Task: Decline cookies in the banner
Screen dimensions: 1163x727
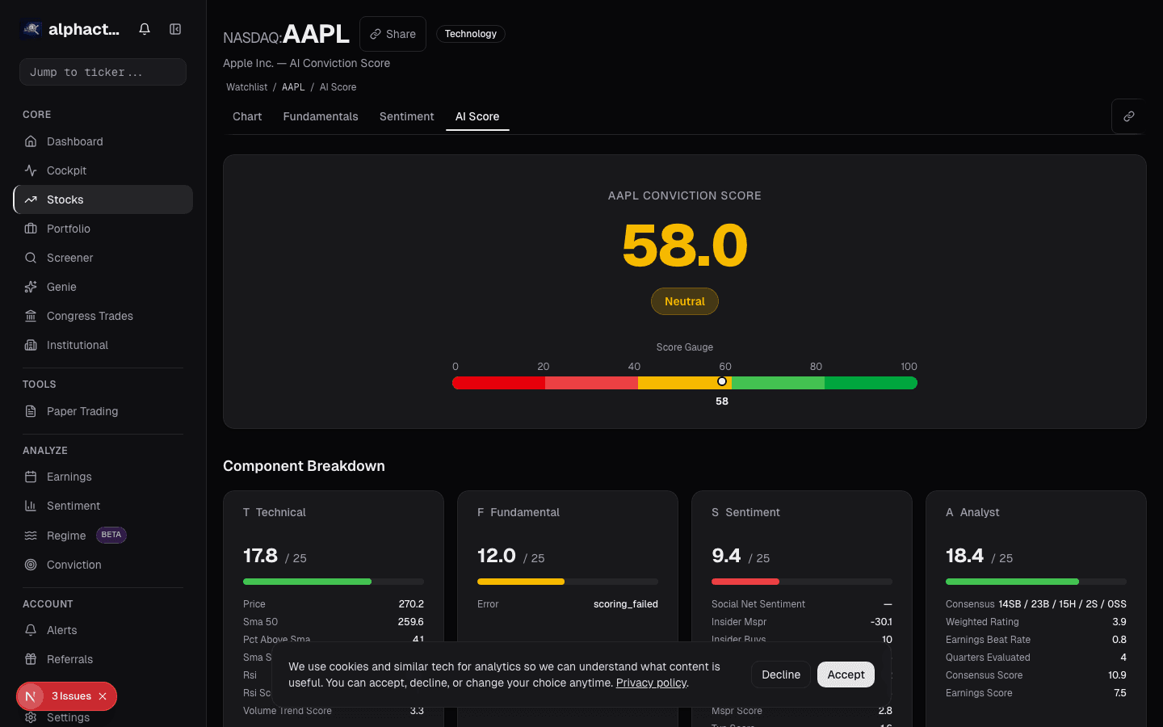Action: pos(781,674)
